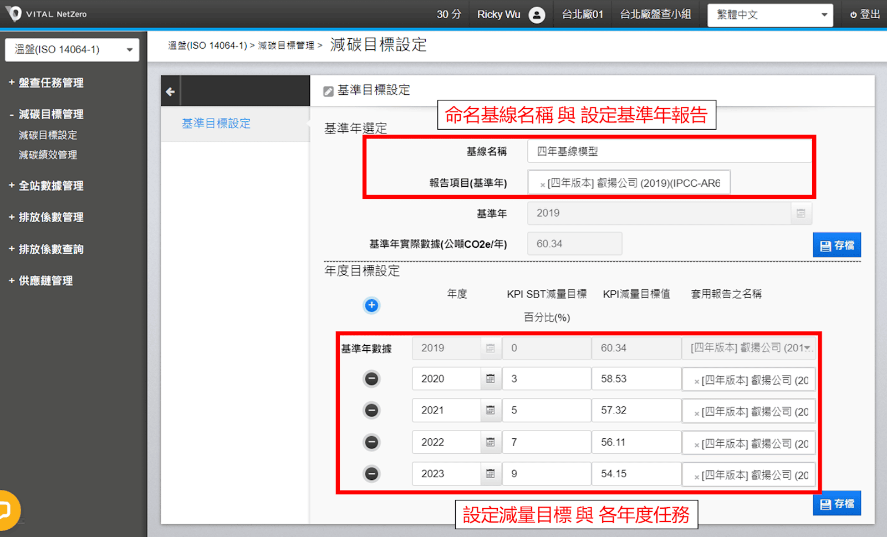Open calendar picker for year 2023

pos(490,474)
